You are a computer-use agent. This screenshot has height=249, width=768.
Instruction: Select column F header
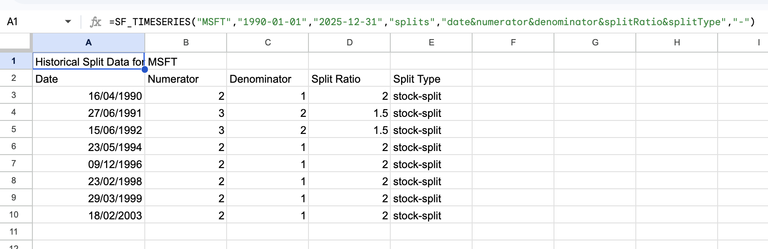pyautogui.click(x=513, y=43)
